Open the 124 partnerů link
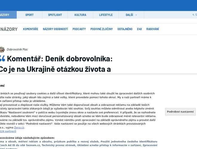This screenshot has height=149, width=197. tap(8, 131)
